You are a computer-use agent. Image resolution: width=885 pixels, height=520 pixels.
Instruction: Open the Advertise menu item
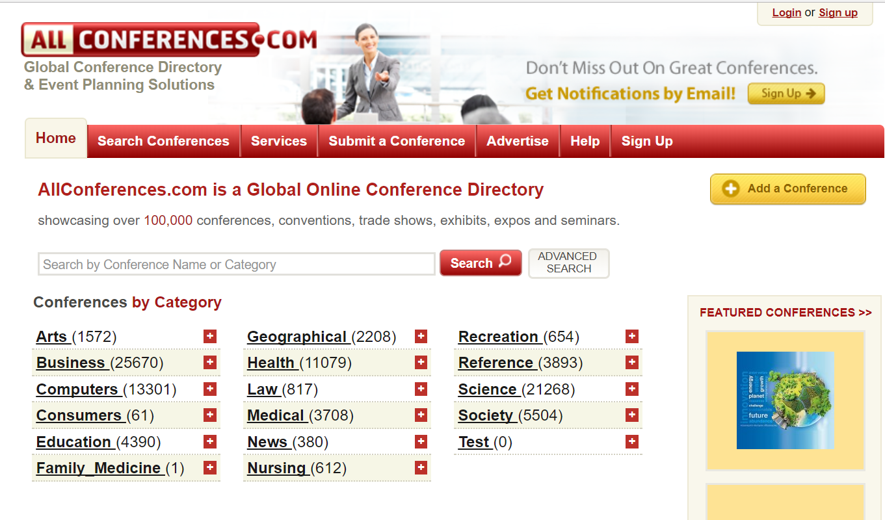518,141
